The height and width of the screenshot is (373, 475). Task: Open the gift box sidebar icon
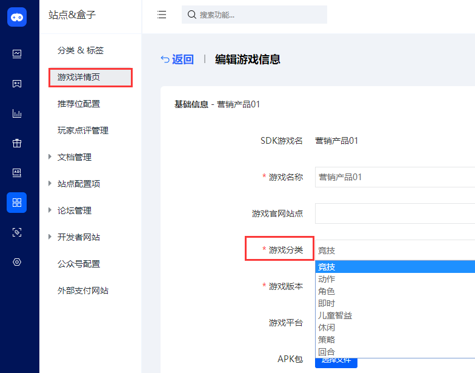pos(17,143)
